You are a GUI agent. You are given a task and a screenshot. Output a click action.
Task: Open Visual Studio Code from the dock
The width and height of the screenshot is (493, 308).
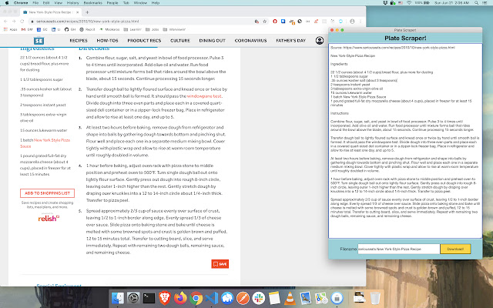tap(212, 298)
